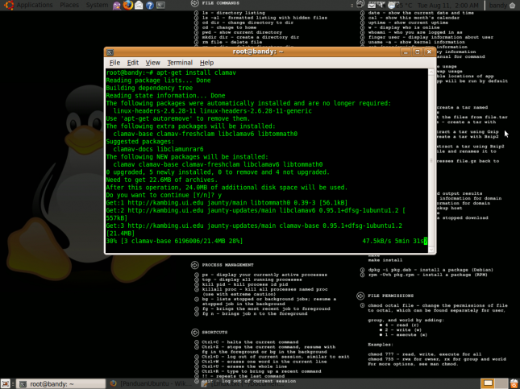The image size is (520, 389).
Task: Click 'The following extra packages will be installed' line
Action: coord(191,126)
